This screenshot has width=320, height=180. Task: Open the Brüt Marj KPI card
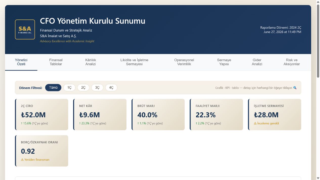point(158,115)
